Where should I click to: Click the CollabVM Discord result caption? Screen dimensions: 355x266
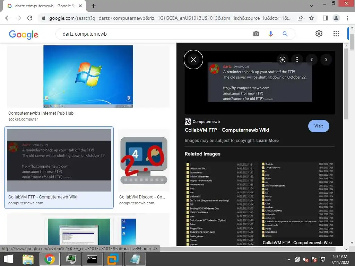pos(142,197)
